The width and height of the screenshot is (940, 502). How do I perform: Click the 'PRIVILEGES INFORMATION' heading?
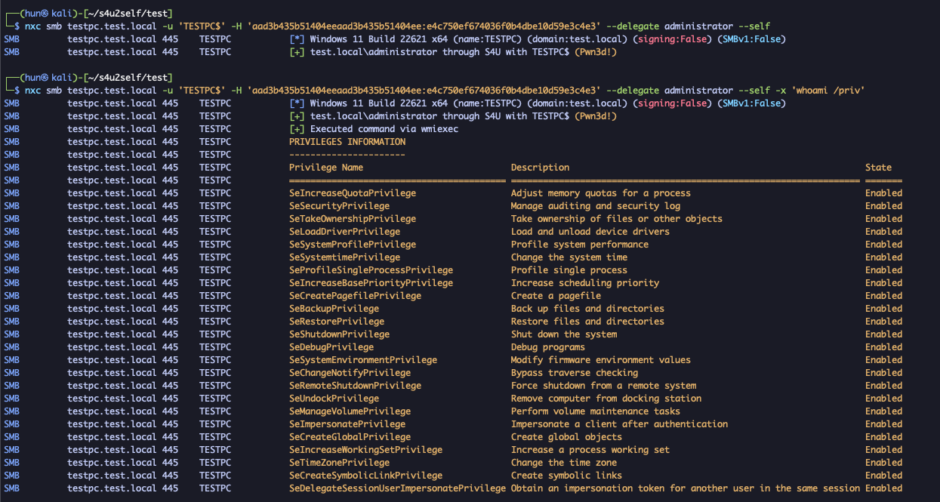(347, 142)
